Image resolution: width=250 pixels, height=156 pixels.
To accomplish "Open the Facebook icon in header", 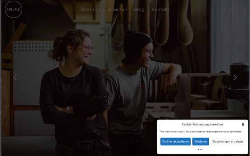I will 225,10.
